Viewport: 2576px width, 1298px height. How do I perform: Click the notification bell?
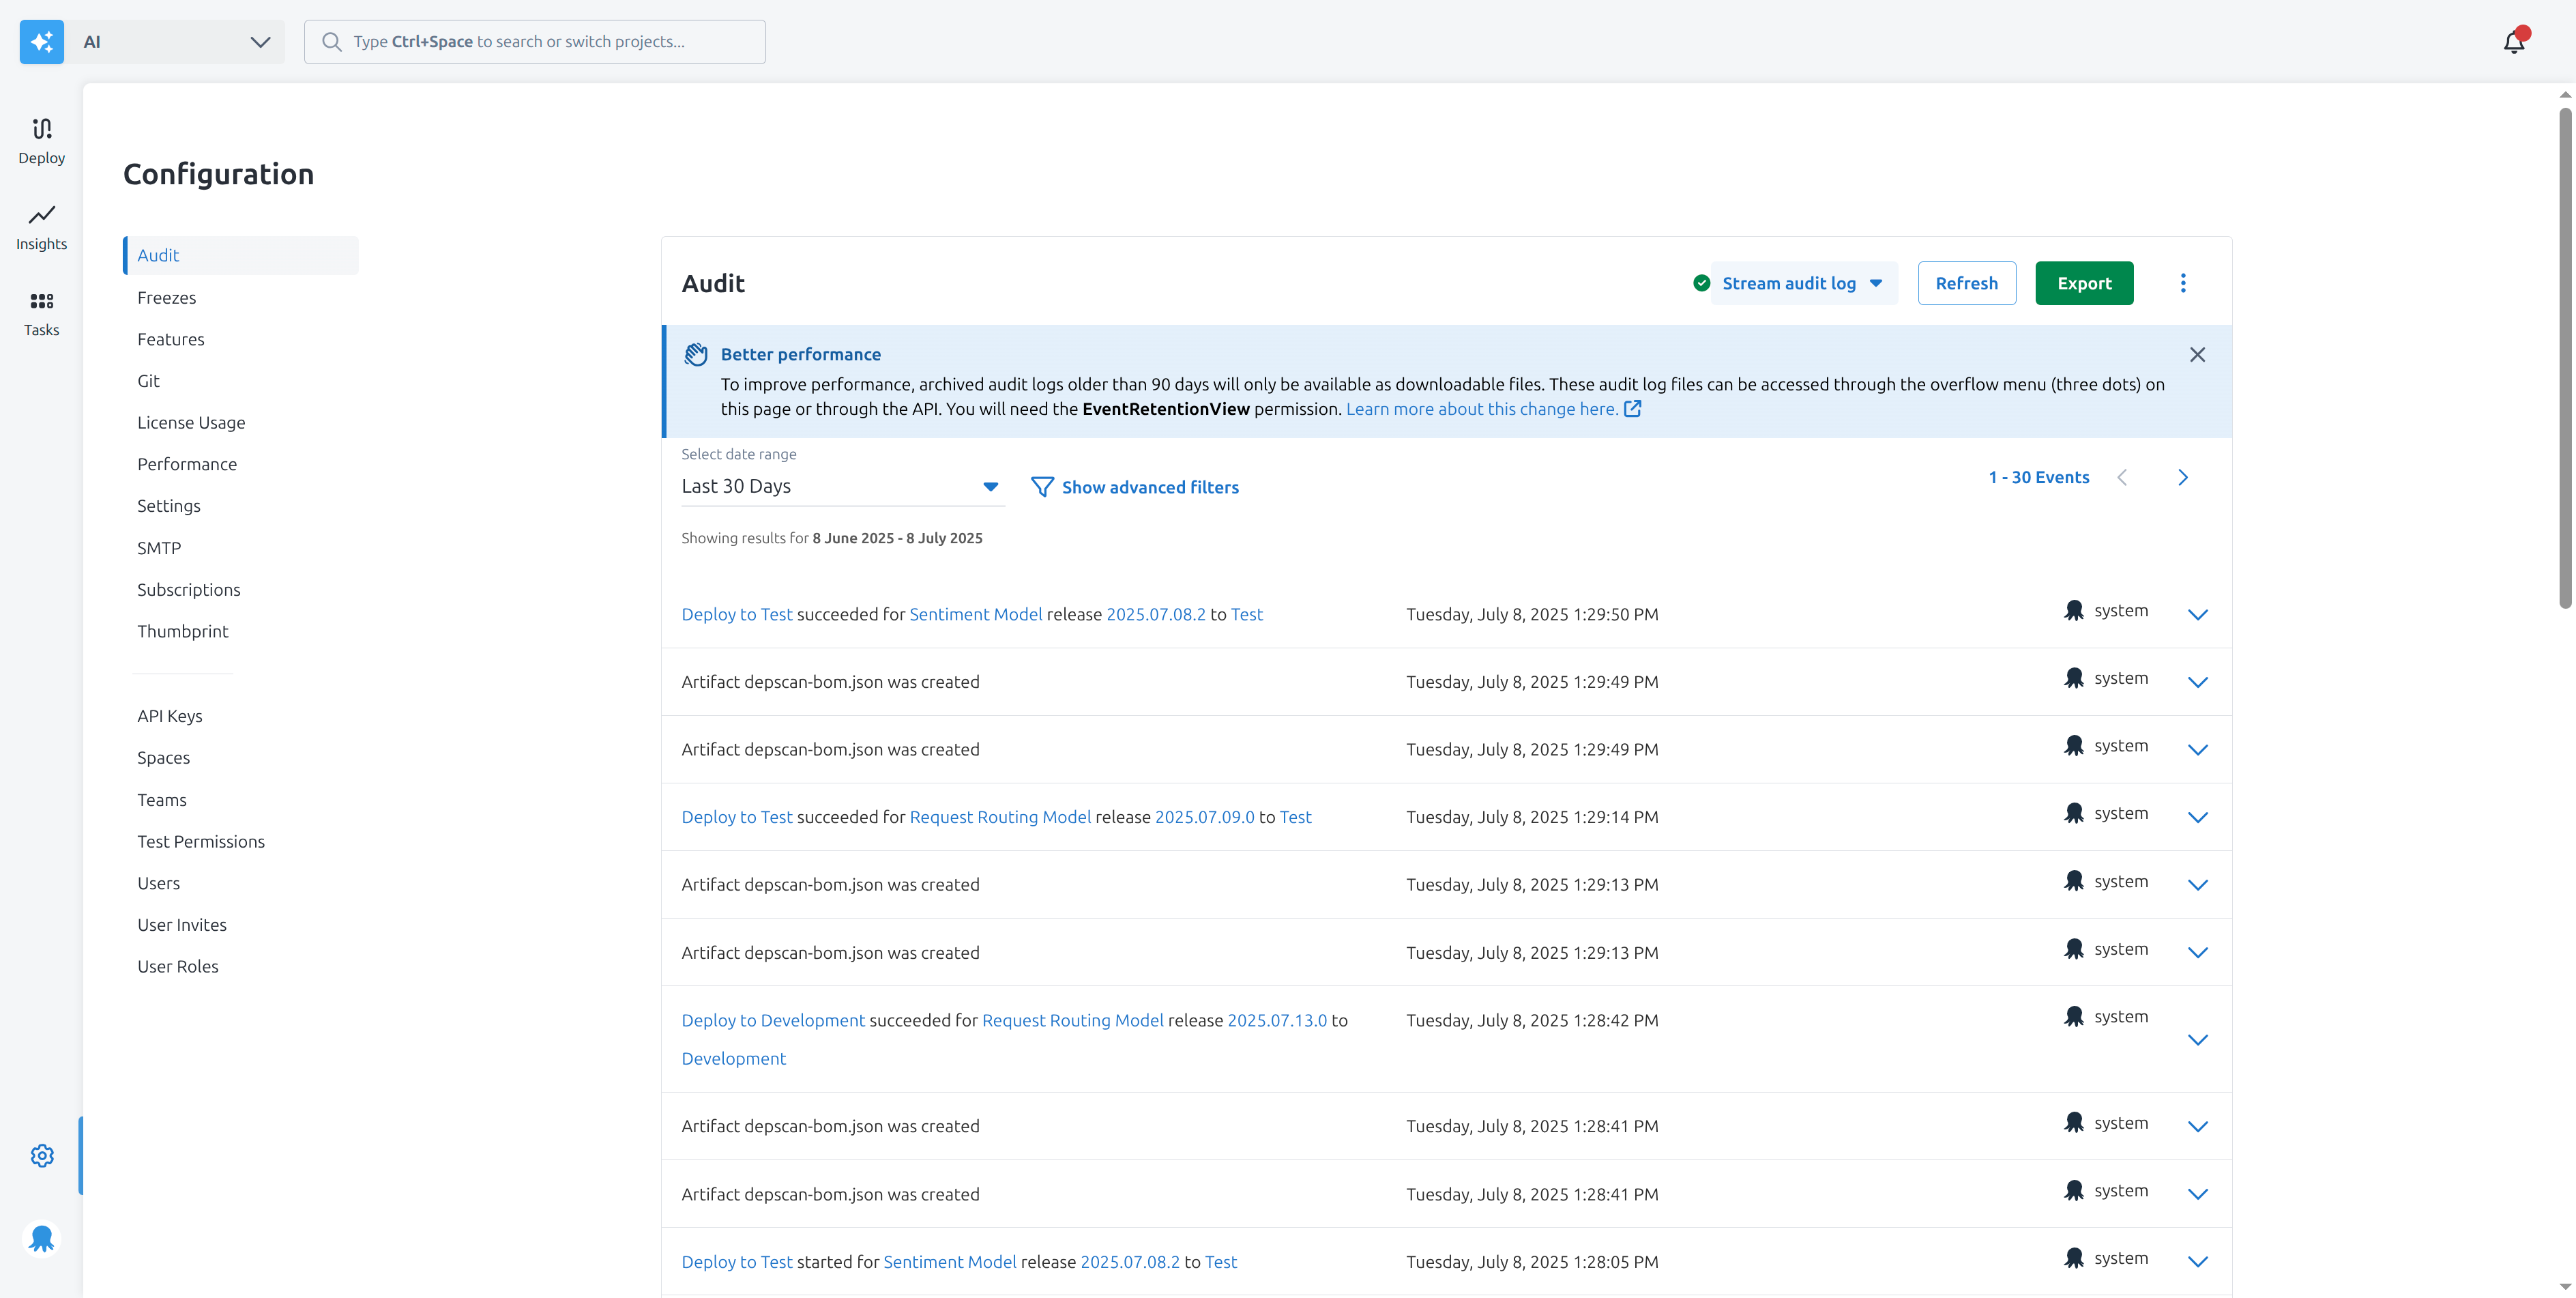(x=2515, y=41)
